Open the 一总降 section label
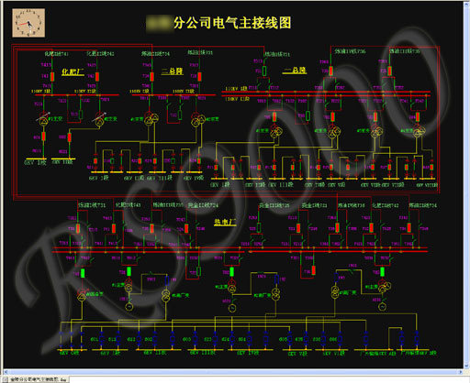Viewport: 470px width, 383px height. click(295, 71)
